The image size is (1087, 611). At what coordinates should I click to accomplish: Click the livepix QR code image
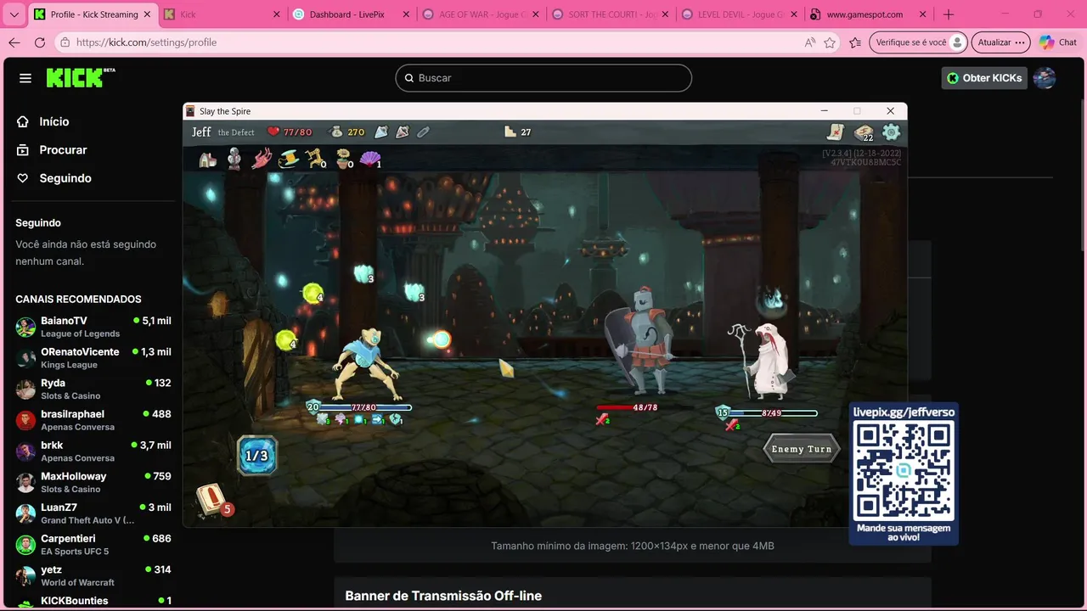pos(904,469)
